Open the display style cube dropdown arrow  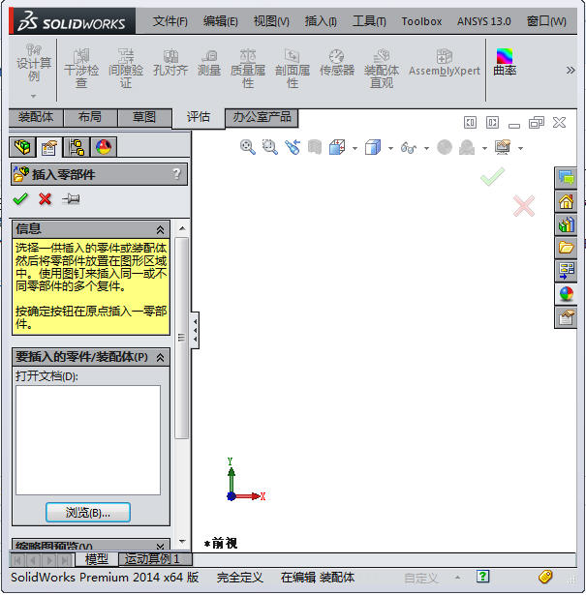pos(391,148)
